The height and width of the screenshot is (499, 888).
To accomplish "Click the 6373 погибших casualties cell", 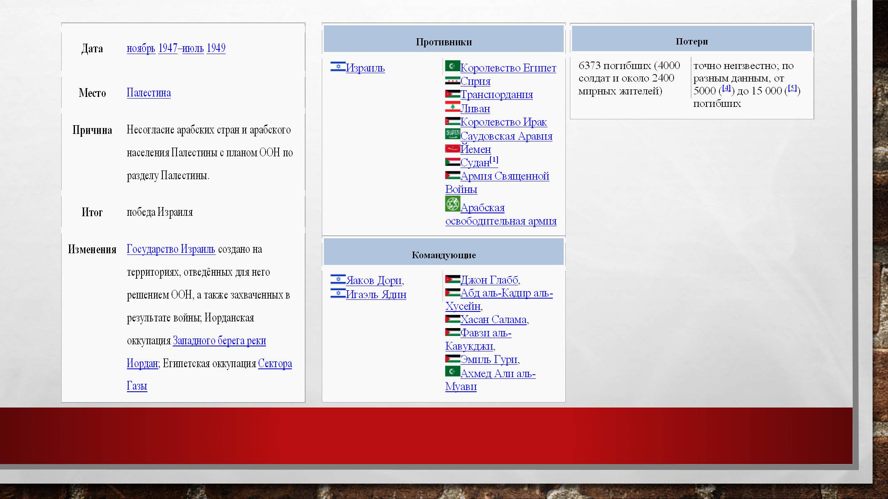I will point(629,78).
